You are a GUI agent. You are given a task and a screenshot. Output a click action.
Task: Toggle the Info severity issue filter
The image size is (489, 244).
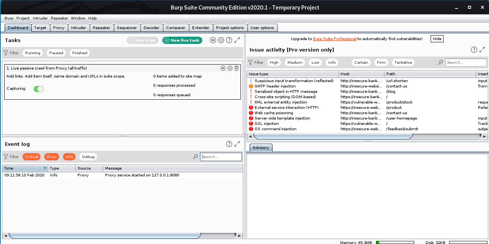point(332,62)
